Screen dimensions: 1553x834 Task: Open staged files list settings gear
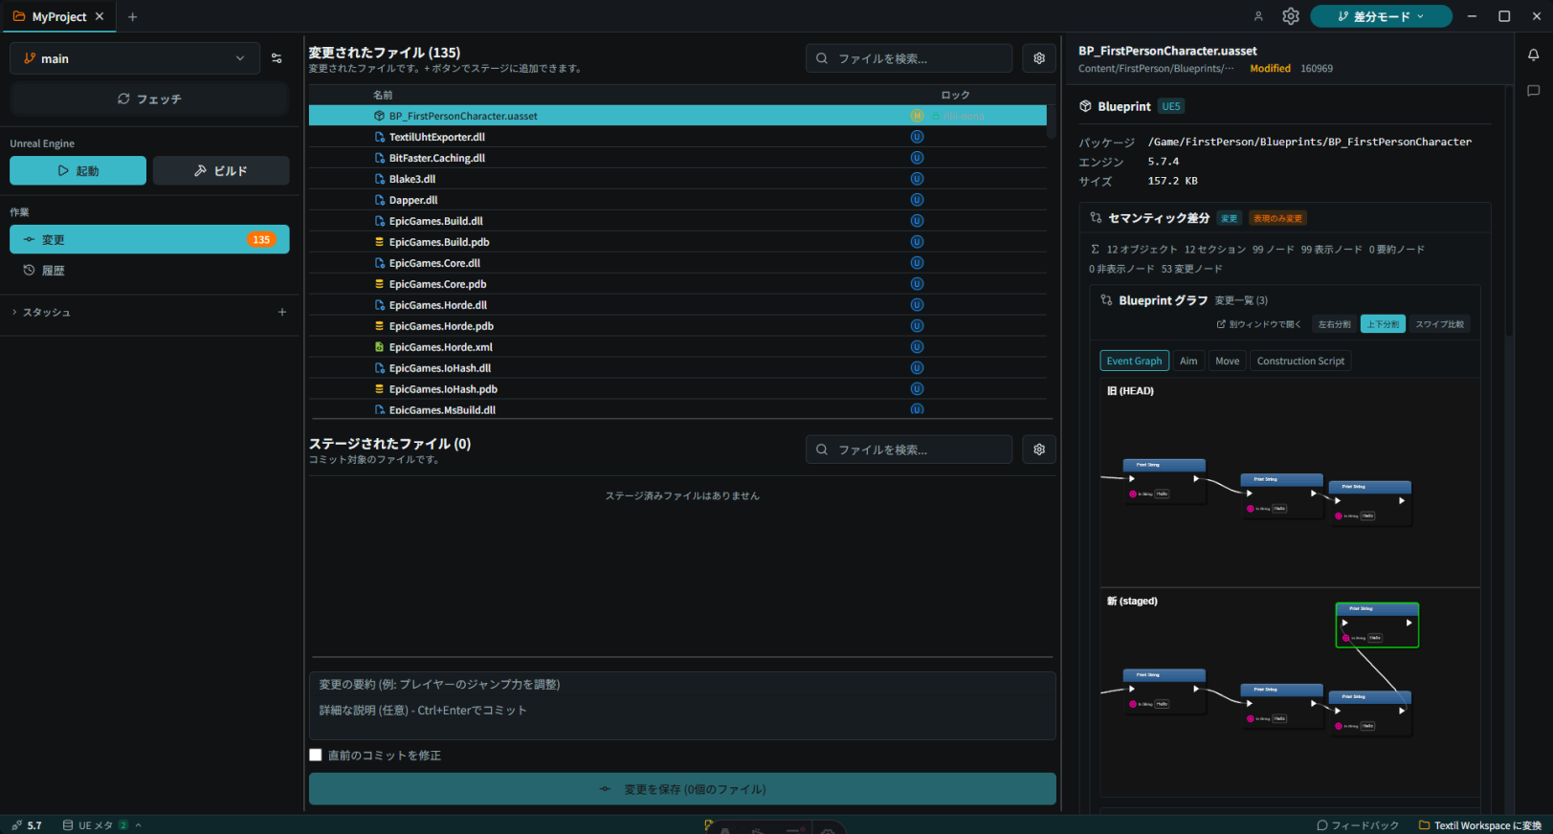(x=1039, y=450)
